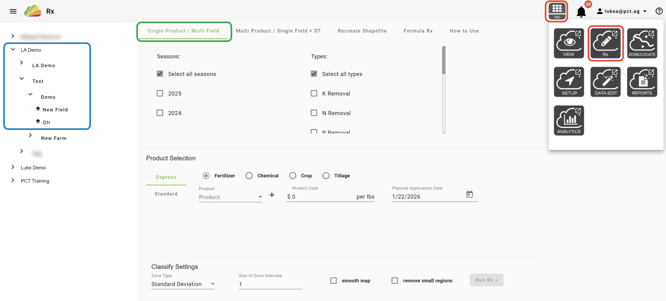Launch the SETUP tool tile
The height and width of the screenshot is (301, 666).
[569, 82]
